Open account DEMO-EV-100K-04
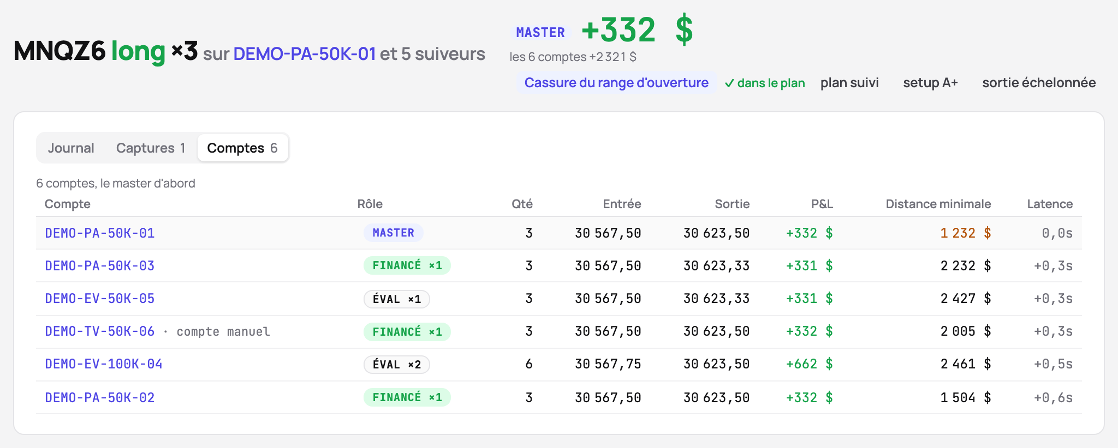 tap(104, 364)
